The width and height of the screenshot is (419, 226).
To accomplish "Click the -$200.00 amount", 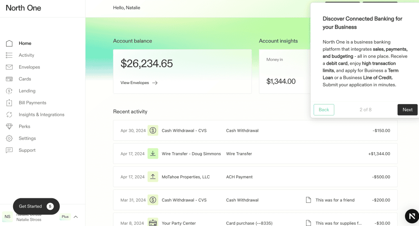I will 381,200.
